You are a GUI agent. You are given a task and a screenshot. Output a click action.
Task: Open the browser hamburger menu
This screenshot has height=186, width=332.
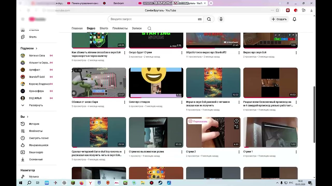point(288,3)
